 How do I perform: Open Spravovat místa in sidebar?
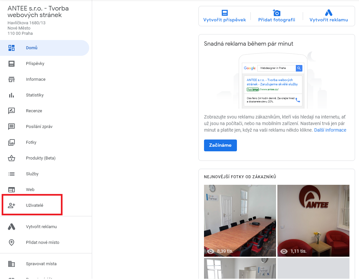click(x=41, y=264)
